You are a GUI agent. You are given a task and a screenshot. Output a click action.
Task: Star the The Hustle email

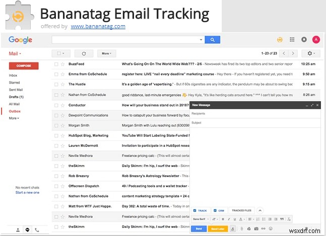coord(62,84)
